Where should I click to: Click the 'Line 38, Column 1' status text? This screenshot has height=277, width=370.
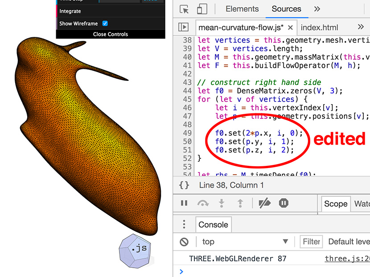231,185
